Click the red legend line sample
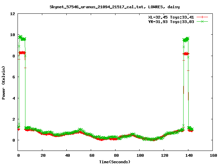Screen dimensions: 220x165 pos(202,17)
